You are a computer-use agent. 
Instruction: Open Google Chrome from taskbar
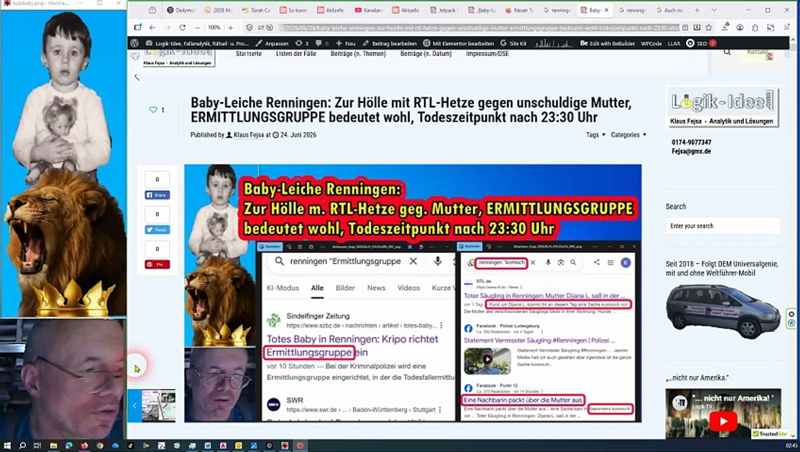pyautogui.click(x=100, y=446)
